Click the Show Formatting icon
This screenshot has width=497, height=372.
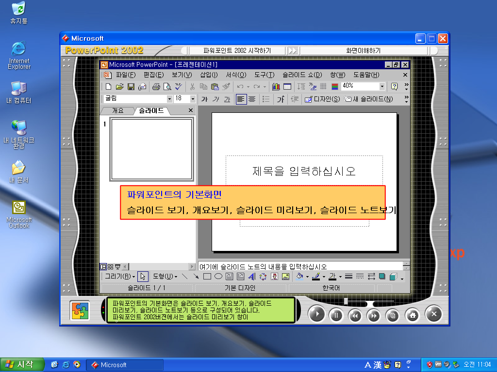(x=313, y=86)
